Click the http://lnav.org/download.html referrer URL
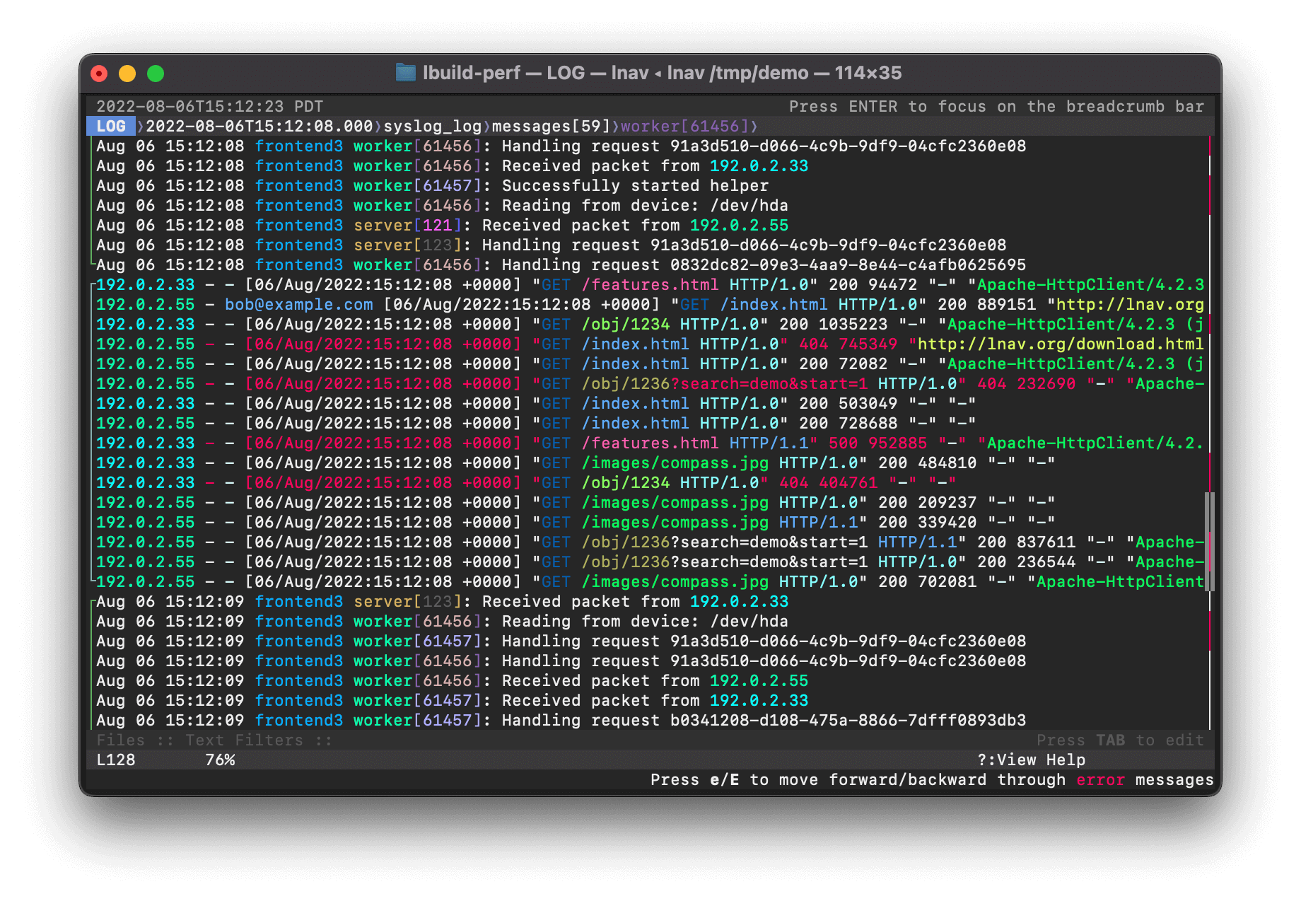This screenshot has height=901, width=1301. point(1060,344)
